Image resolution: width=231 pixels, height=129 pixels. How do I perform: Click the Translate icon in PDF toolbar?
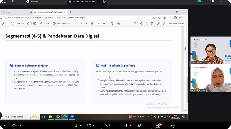point(47,24)
